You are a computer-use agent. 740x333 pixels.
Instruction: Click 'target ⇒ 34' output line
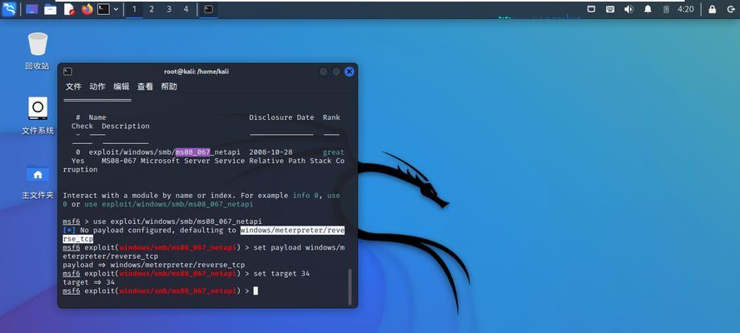point(89,282)
